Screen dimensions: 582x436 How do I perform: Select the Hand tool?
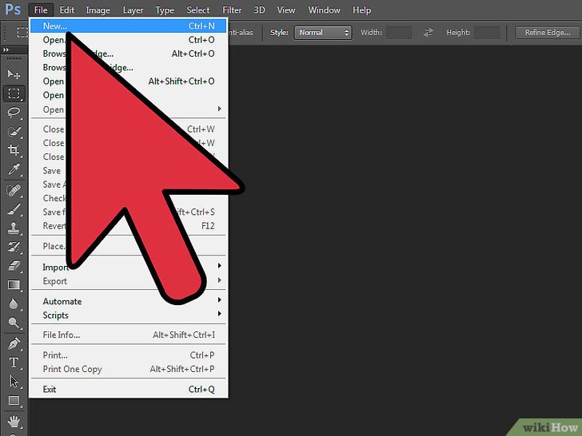point(14,420)
